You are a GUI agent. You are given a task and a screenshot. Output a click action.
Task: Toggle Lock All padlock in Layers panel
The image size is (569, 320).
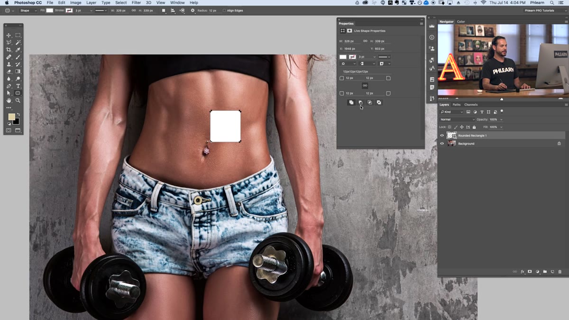(x=474, y=127)
